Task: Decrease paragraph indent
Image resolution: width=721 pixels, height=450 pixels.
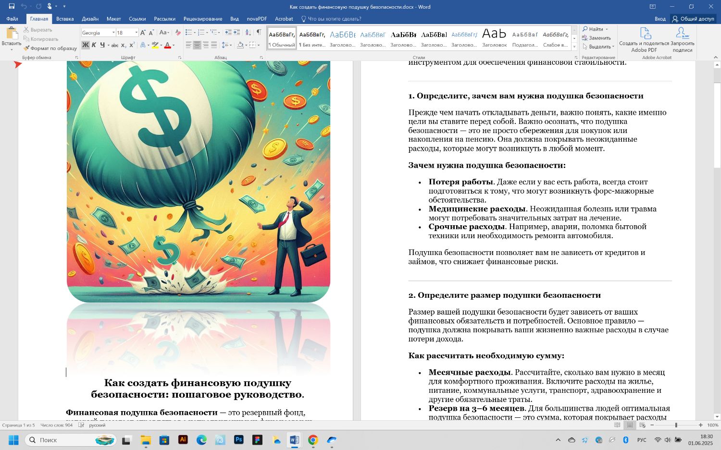Action: point(228,33)
